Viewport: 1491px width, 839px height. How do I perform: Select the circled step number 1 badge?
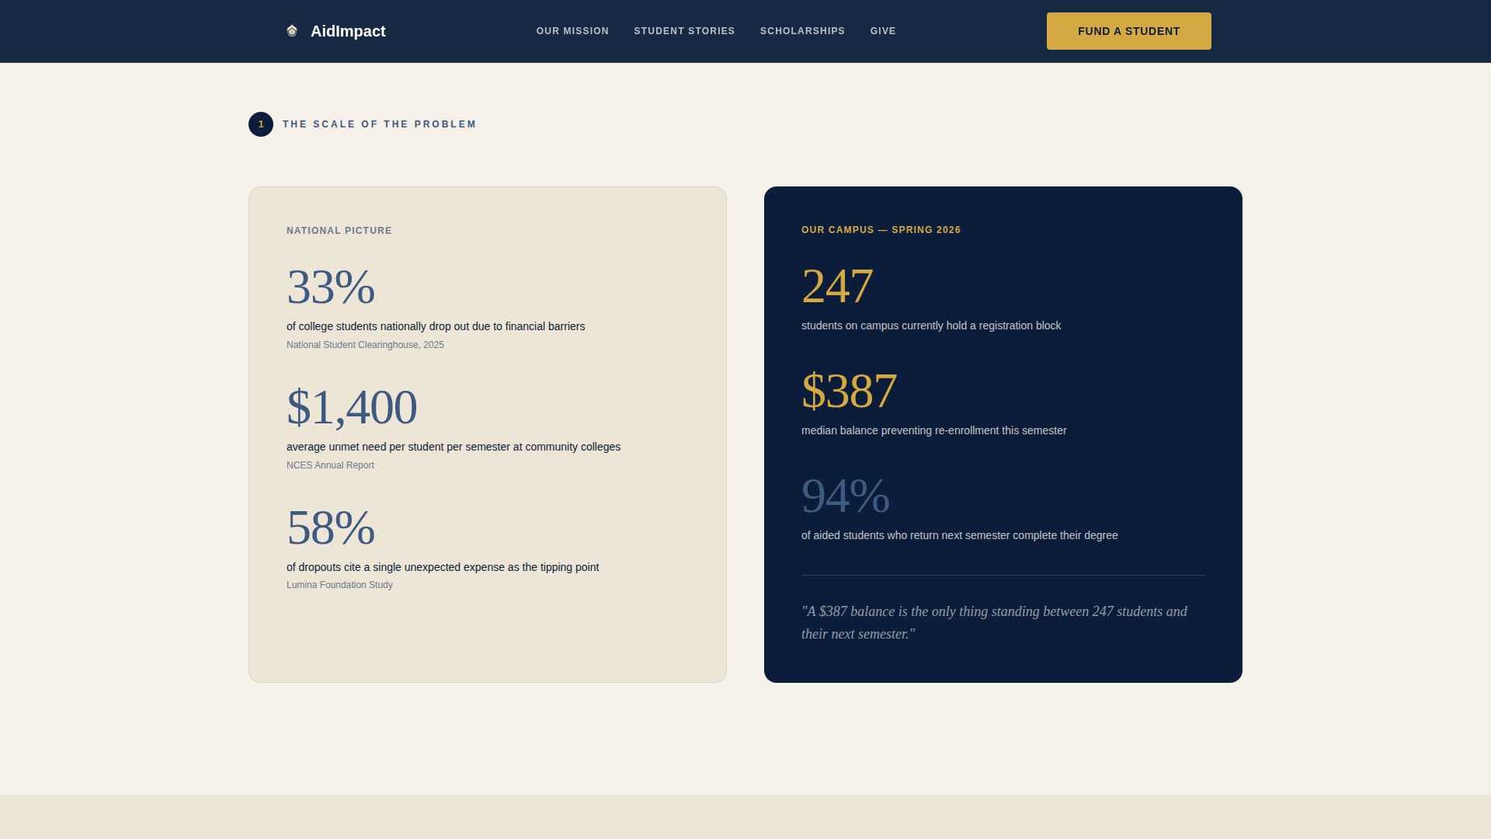[261, 124]
